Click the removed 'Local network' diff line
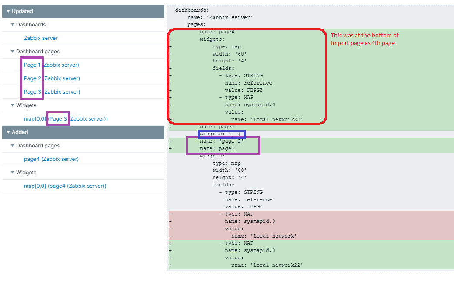 [x=264, y=236]
